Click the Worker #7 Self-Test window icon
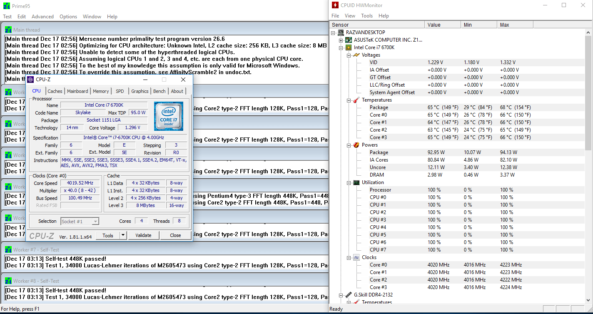 tap(8, 249)
